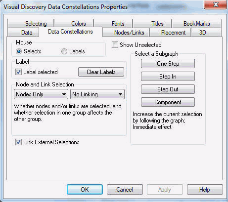
Task: Open the Nodes/Links tab
Action: coord(126,33)
